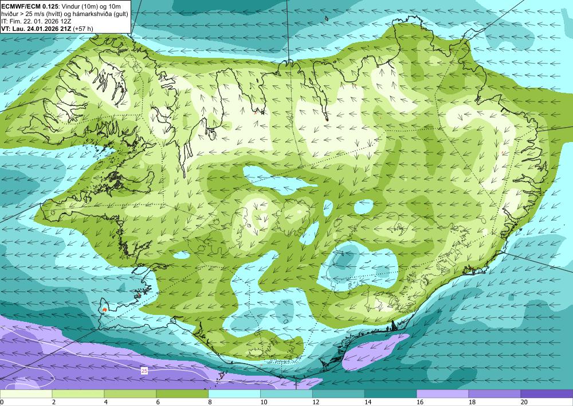573x406 pixels.
Task: Click the teal 12–14 legend swatch
Action: 339,393
